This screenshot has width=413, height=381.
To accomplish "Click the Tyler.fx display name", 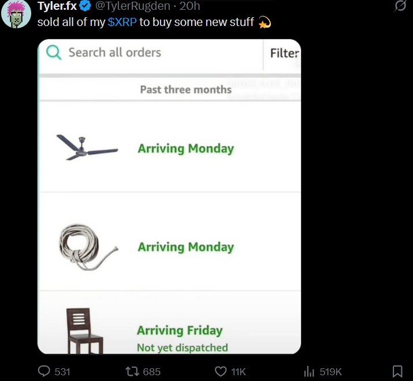I will pyautogui.click(x=57, y=6).
